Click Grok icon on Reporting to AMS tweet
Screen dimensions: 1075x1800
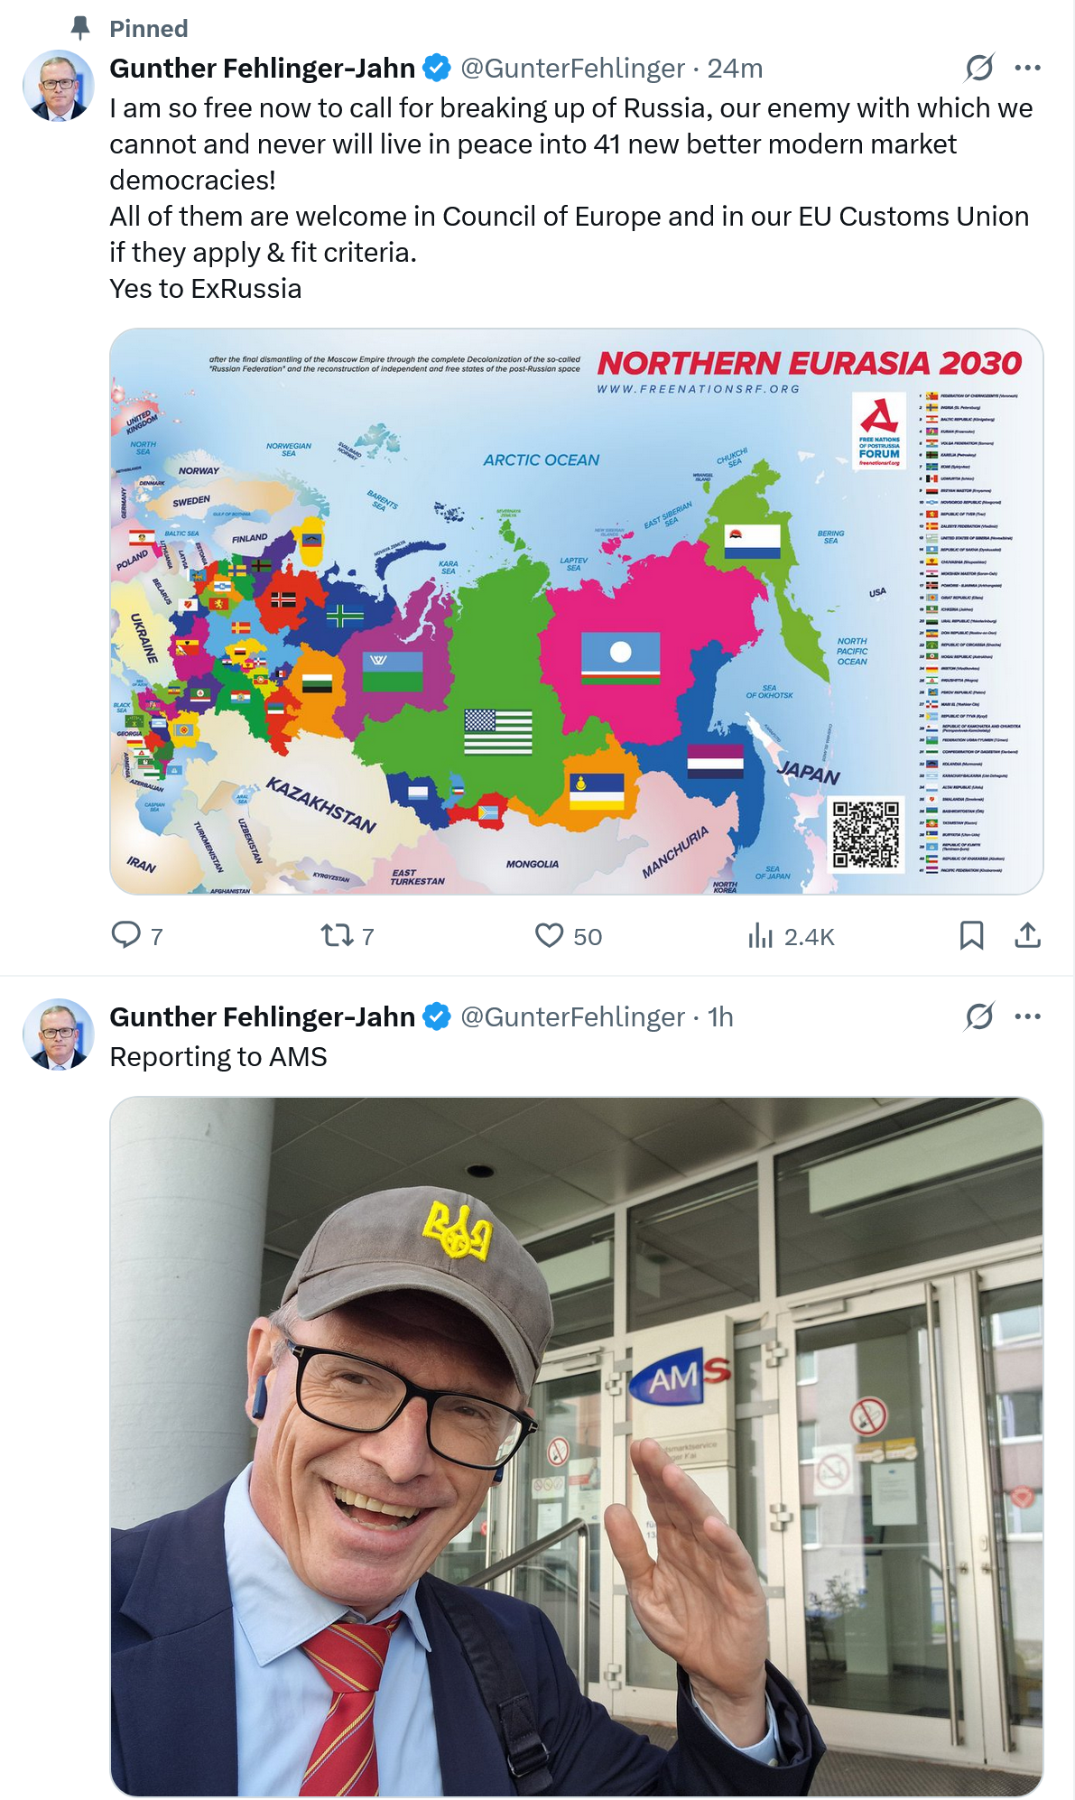[x=979, y=1016]
